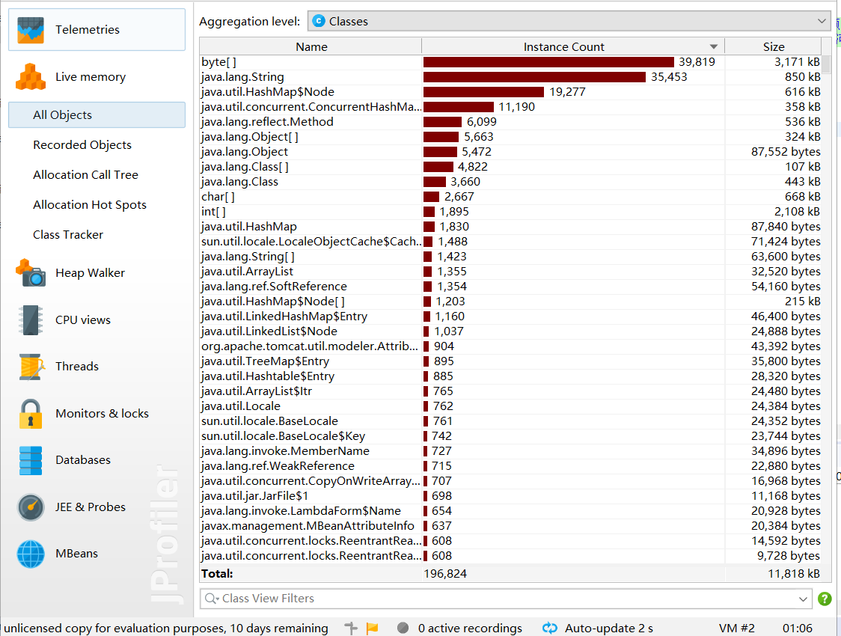Screen dimensions: 841x636
Task: Click the VM #2 status entry
Action: [736, 628]
